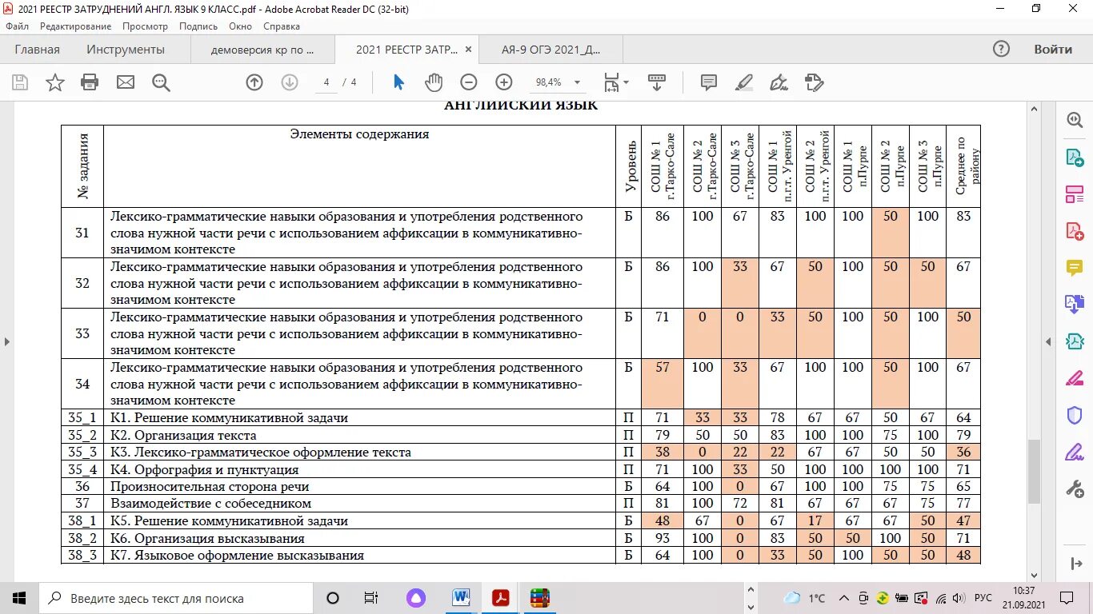Open Protect shield tool in right pane
1093x614 pixels.
1075,416
